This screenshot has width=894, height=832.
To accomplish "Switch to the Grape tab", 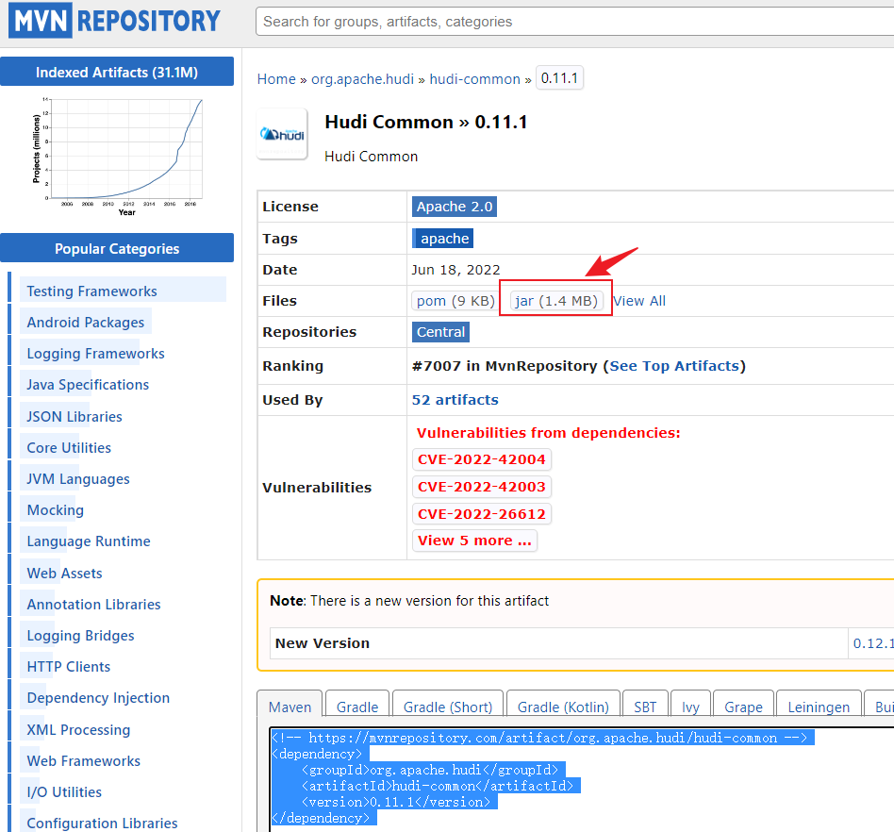I will click(743, 707).
